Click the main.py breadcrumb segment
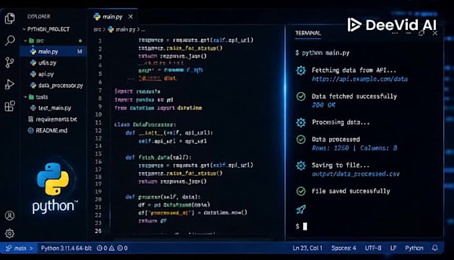Screen dimensions: 454x260 coord(125,29)
